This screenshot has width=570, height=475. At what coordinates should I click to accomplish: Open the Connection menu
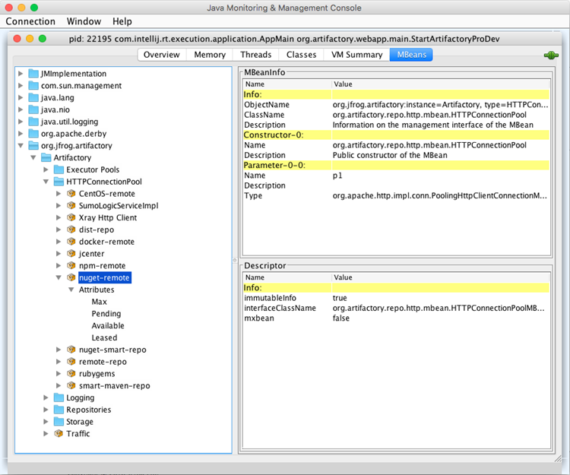(x=30, y=21)
